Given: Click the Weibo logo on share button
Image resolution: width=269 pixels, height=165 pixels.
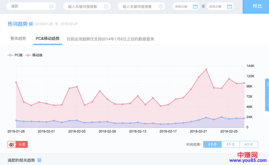Looking at the screenshot, I should pos(12,144).
